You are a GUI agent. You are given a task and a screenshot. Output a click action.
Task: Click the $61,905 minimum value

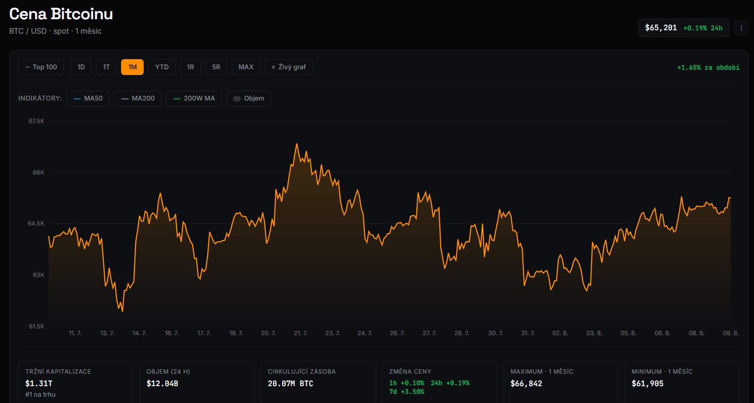(x=647, y=384)
